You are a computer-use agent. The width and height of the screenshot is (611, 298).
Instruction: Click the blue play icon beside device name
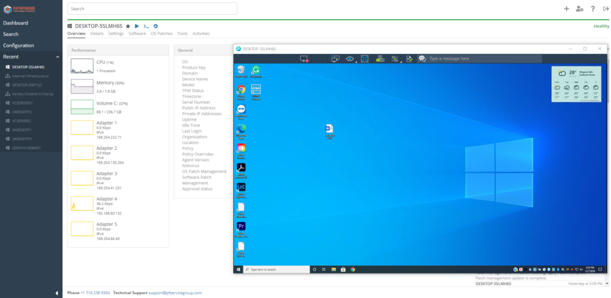click(137, 26)
